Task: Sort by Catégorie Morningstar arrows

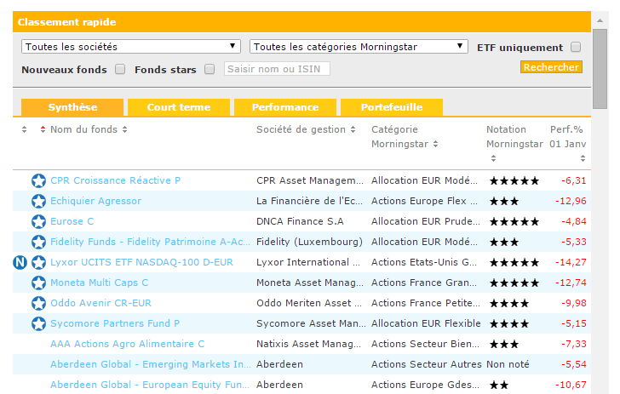Action: click(x=435, y=144)
